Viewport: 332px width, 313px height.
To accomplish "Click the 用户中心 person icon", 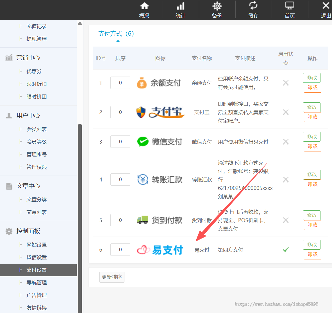I will pos(9,116).
